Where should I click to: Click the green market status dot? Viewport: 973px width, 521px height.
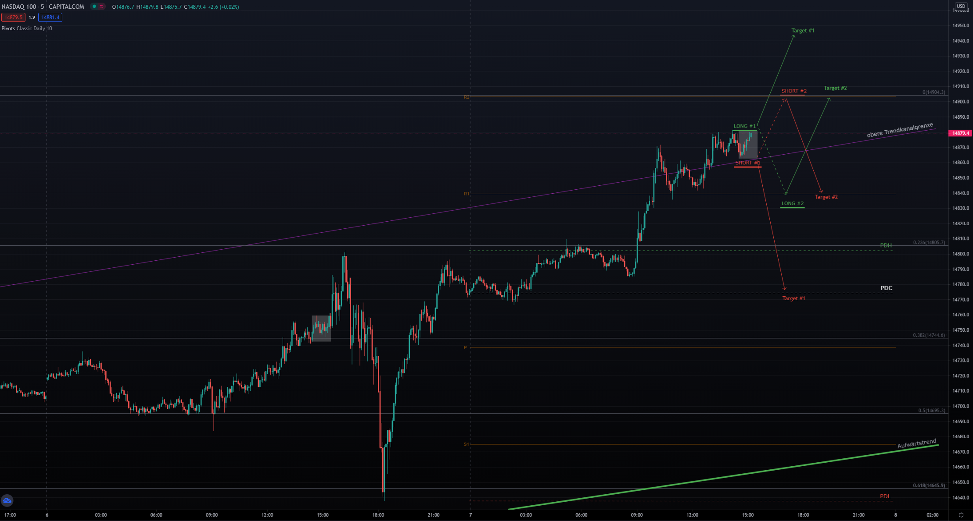[x=94, y=7]
